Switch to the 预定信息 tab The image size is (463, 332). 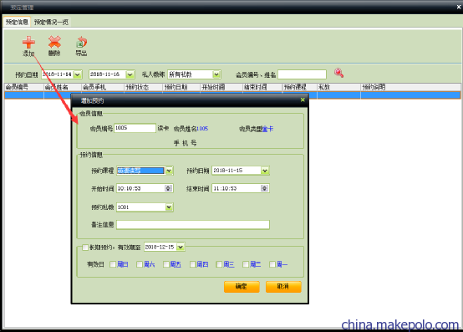[17, 22]
